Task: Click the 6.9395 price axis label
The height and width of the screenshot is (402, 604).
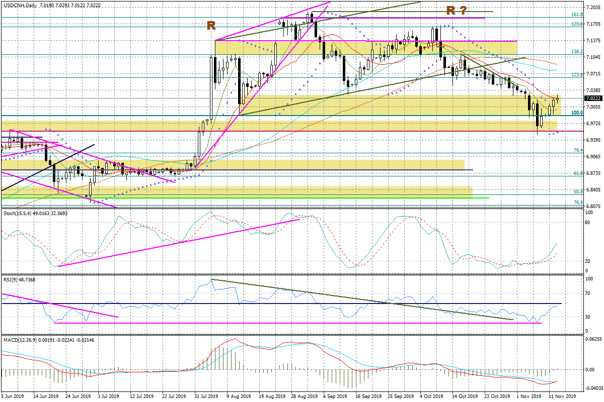Action: (x=593, y=140)
